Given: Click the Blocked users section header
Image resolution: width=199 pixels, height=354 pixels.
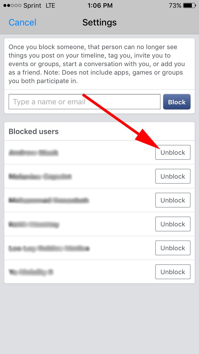Looking at the screenshot, I should tap(33, 131).
